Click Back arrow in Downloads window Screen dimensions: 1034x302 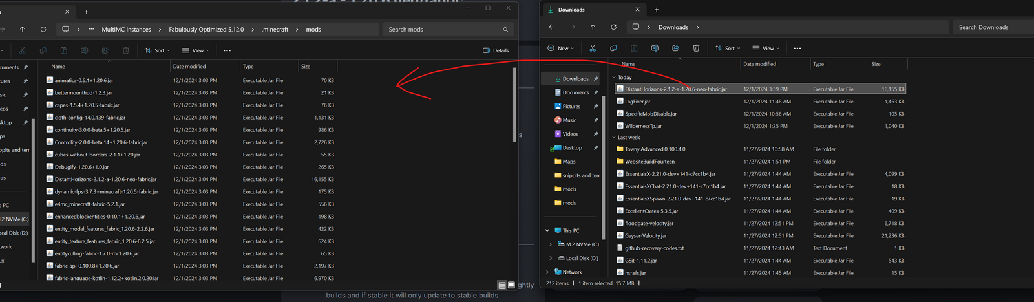click(x=551, y=27)
